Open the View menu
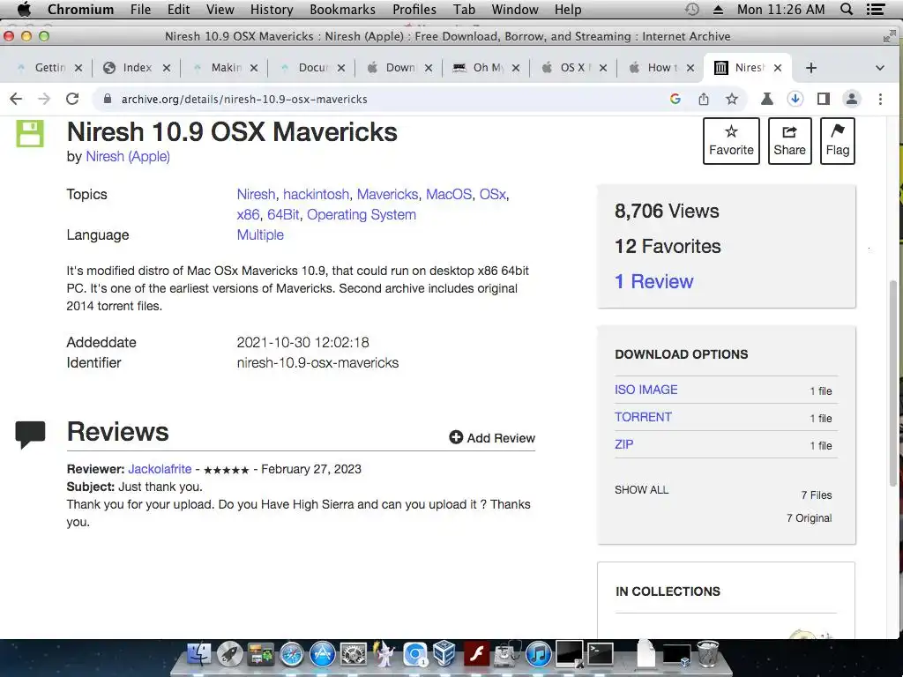 [220, 9]
